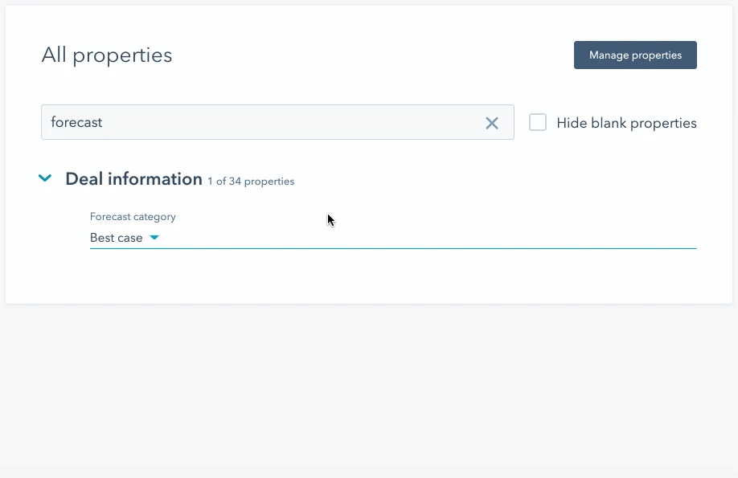Click the word Hide beside the checkbox
Viewport: 738px width, 478px height.
(x=572, y=123)
